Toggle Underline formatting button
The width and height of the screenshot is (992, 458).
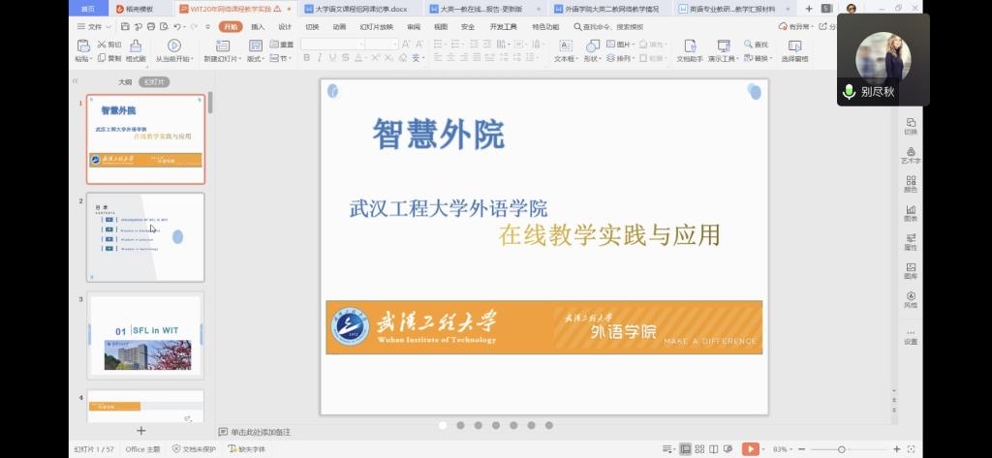point(333,57)
